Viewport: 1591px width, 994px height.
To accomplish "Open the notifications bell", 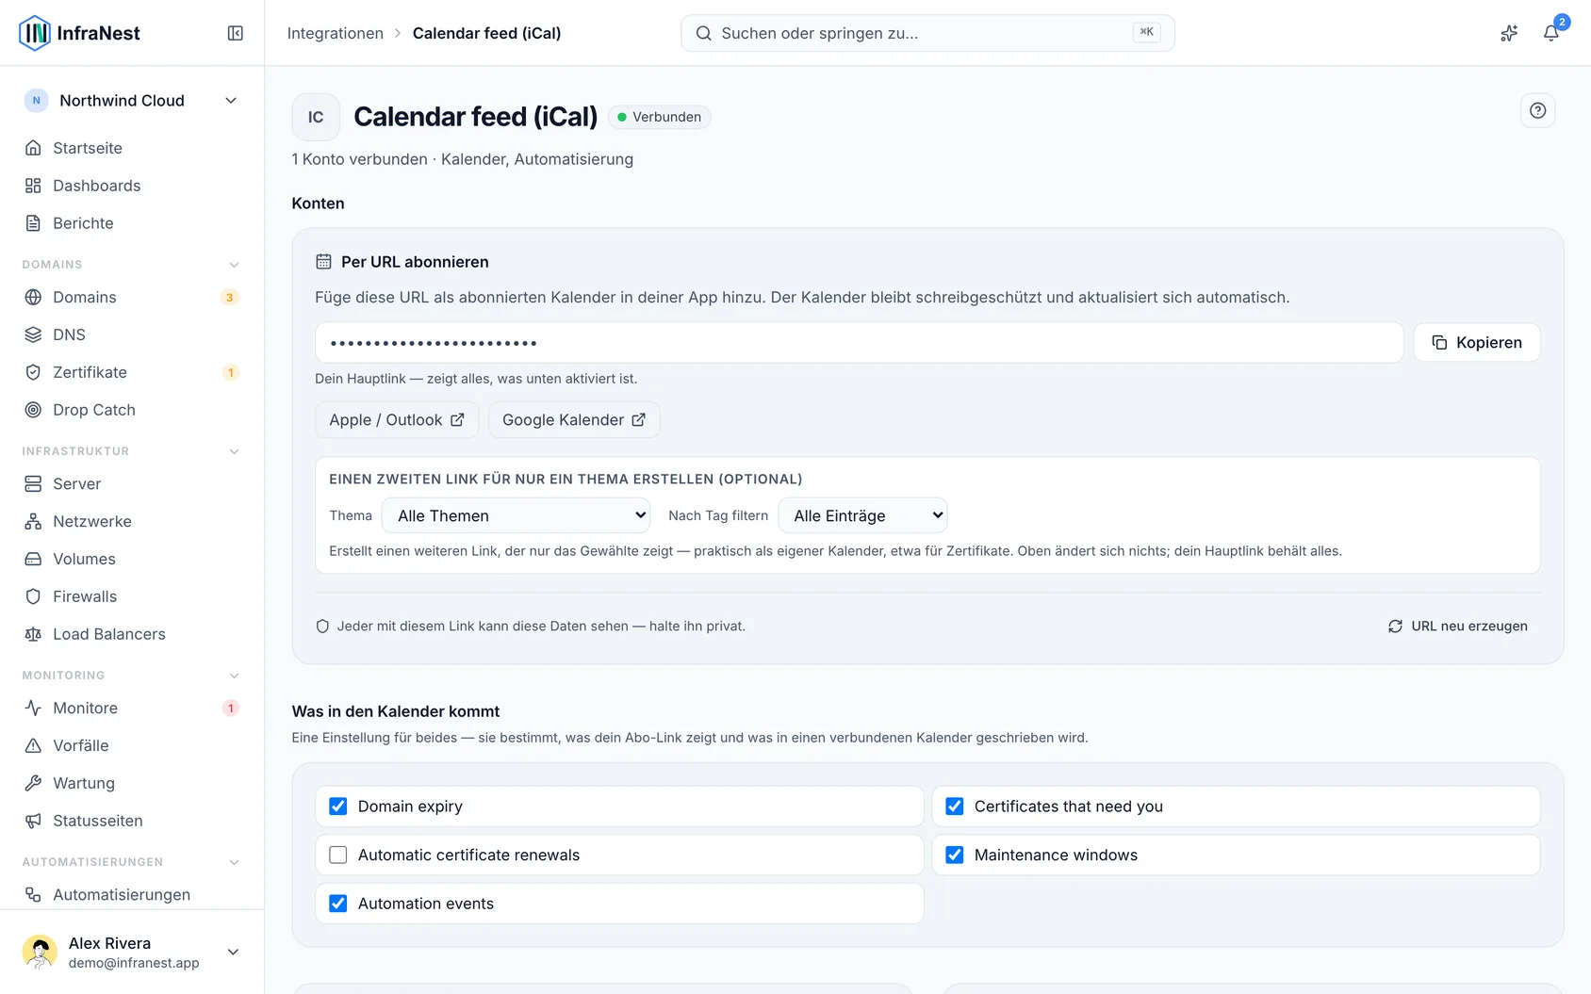I will pos(1550,33).
